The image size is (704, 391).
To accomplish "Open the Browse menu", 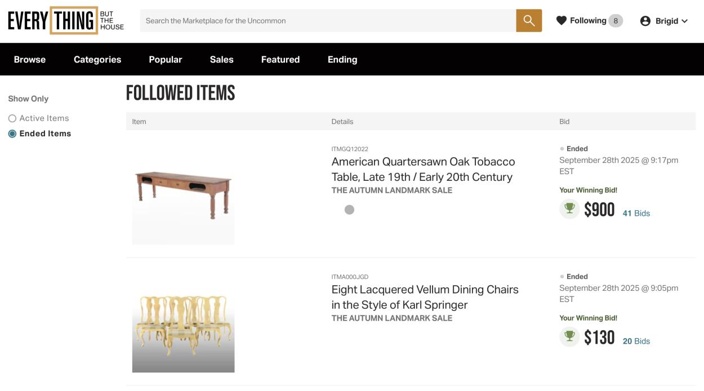I will pyautogui.click(x=30, y=59).
